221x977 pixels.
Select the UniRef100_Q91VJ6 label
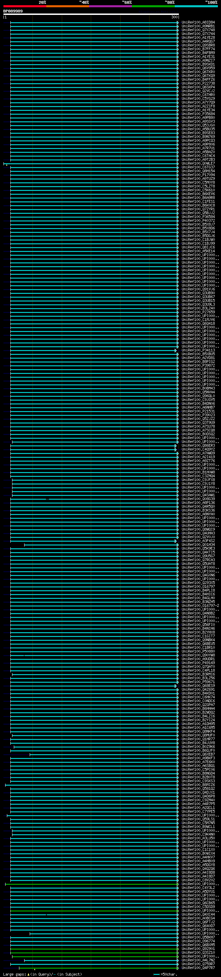tap(198, 289)
